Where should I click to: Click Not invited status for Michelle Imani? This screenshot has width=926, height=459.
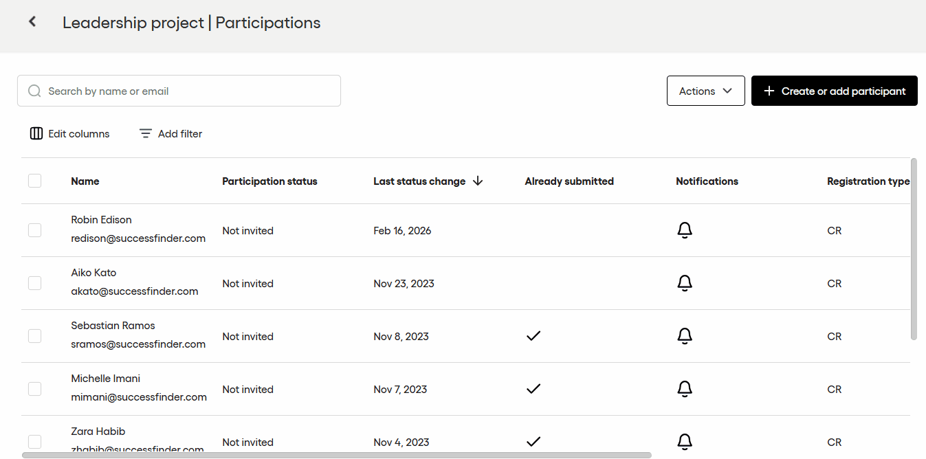(247, 390)
